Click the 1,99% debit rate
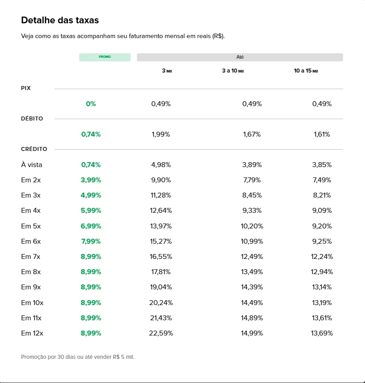This screenshot has height=383, width=365. click(161, 134)
